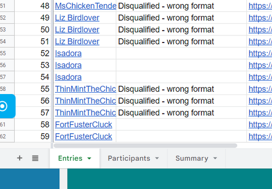The height and width of the screenshot is (189, 272).
Task: Open the MsChickenTende link in entry 48
Action: click(85, 6)
